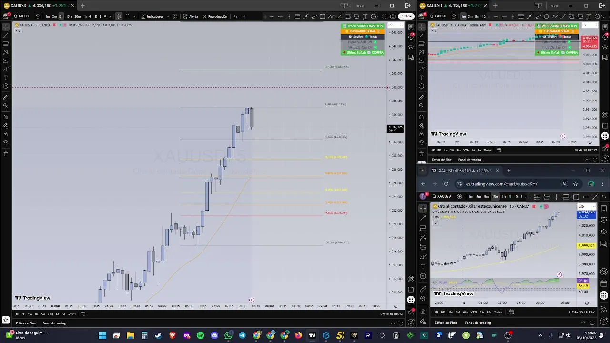Select zoom in tool in main chart sidebar

tap(6, 106)
